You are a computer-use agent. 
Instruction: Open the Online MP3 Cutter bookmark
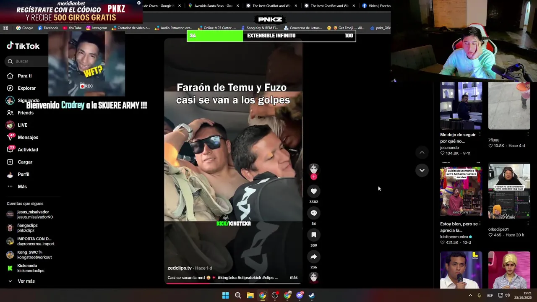click(x=216, y=28)
